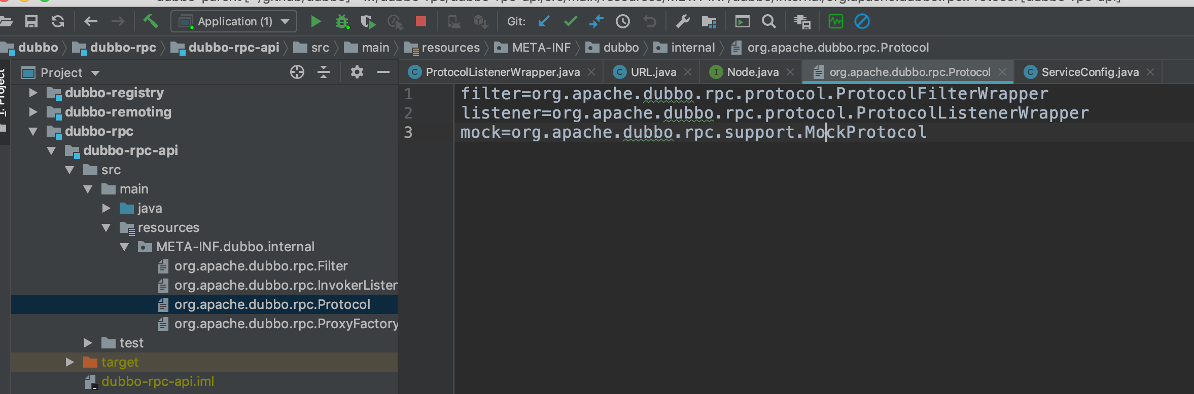Open Project Structure folder icon

click(709, 21)
